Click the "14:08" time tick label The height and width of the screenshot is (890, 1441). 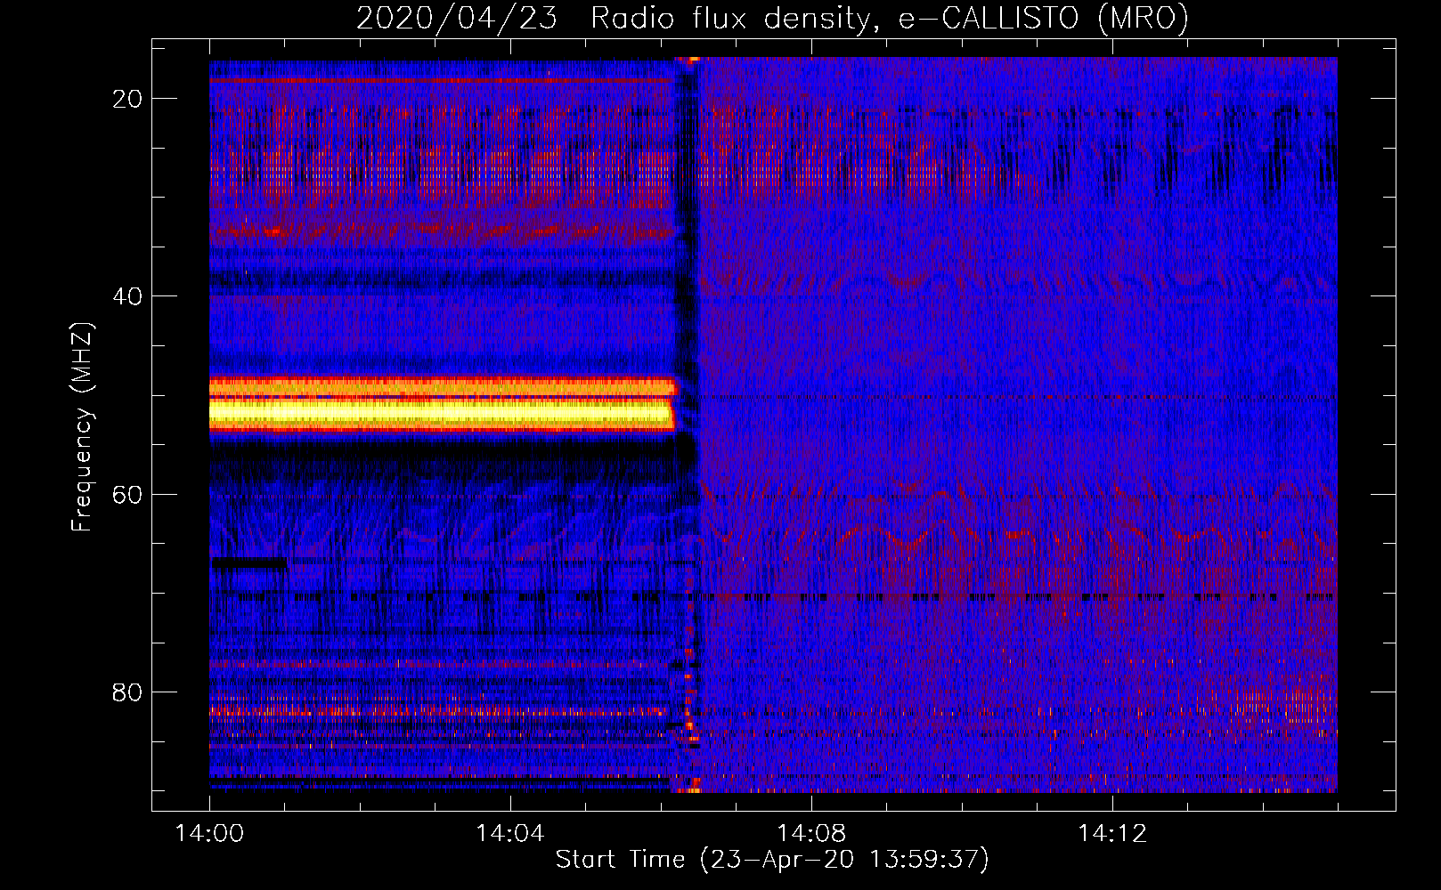(x=811, y=833)
